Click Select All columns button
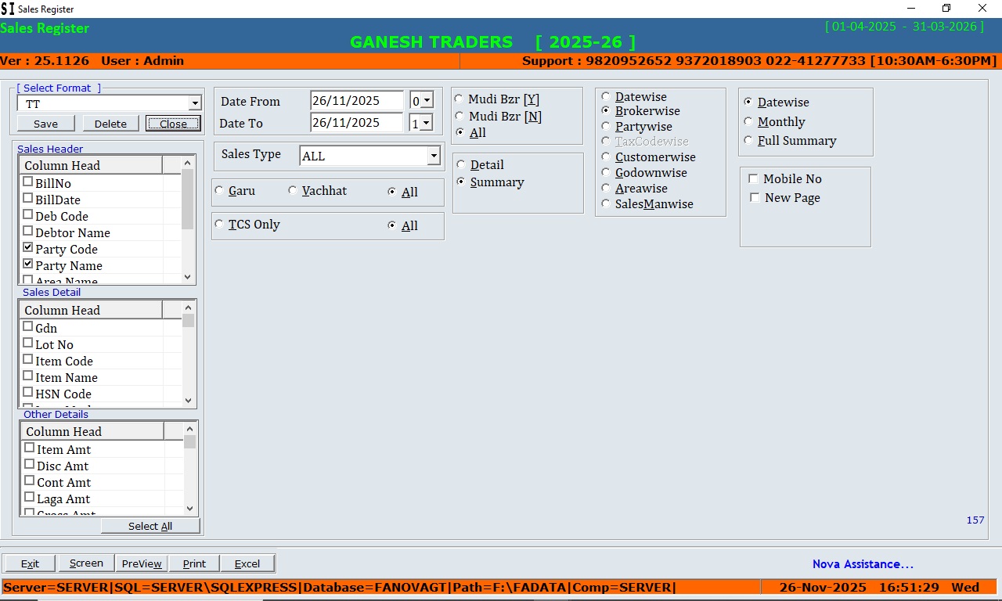The height and width of the screenshot is (601, 1002). pyautogui.click(x=150, y=526)
